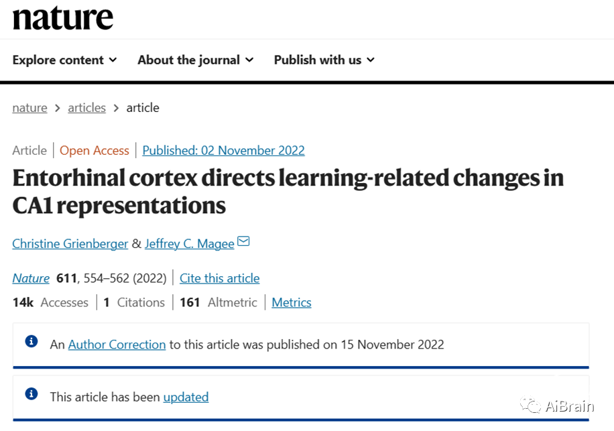
Task: Open Jeffrey C. Magee author link
Action: coord(190,243)
